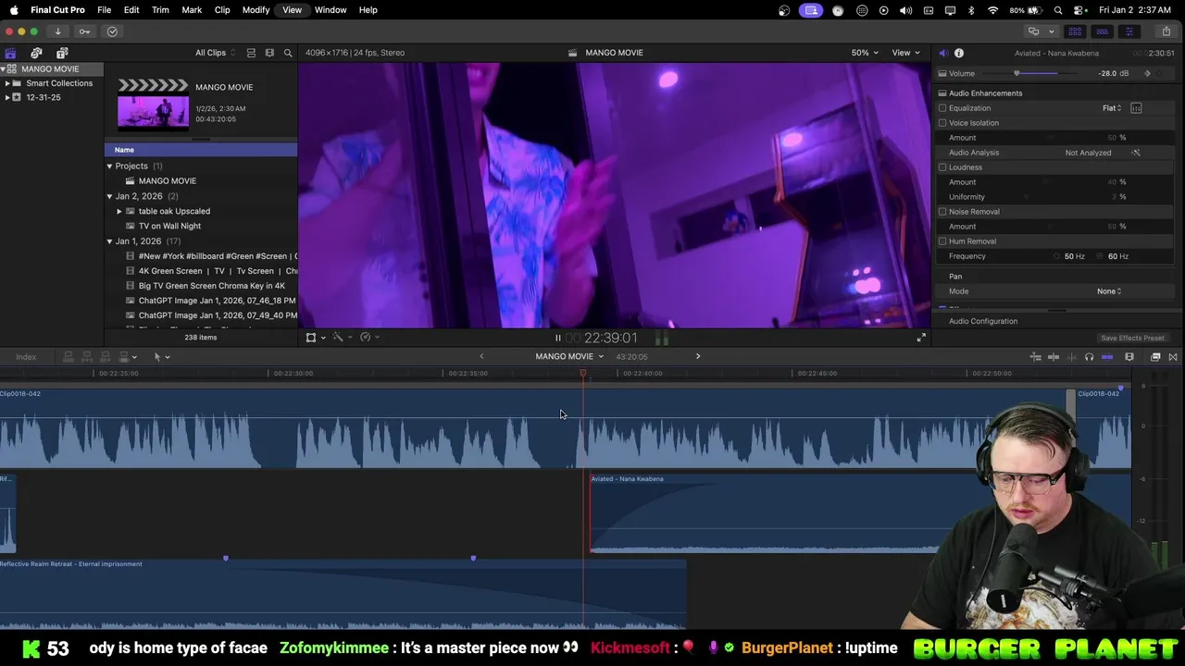Select the Audio inspector speaker tab
This screenshot has height=666, width=1185.
(942, 53)
